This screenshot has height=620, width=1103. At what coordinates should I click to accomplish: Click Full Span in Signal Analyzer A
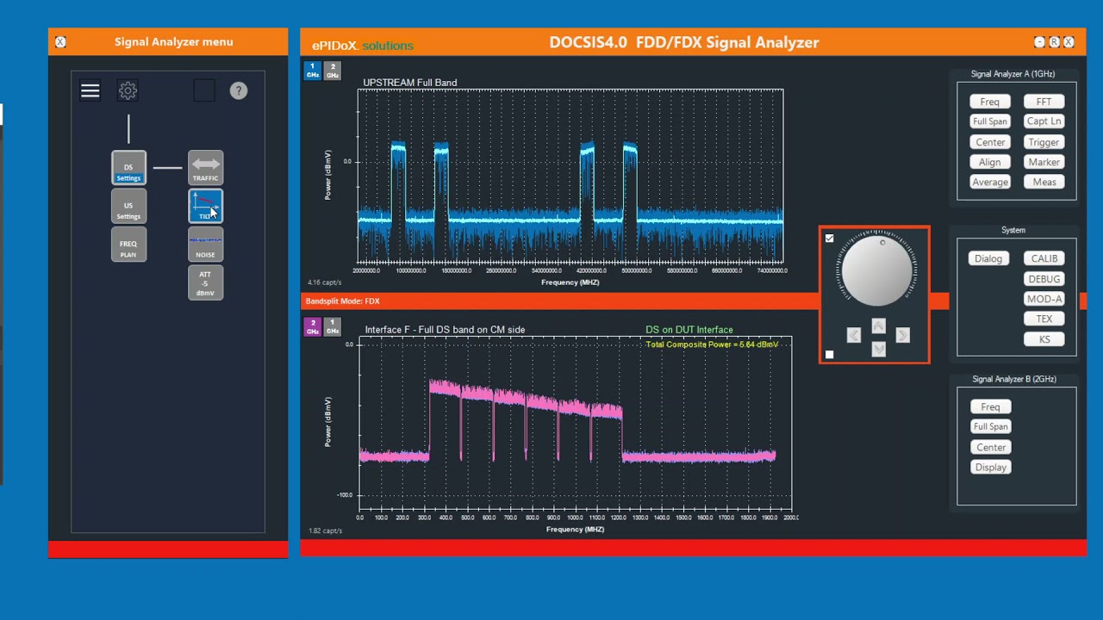990,121
